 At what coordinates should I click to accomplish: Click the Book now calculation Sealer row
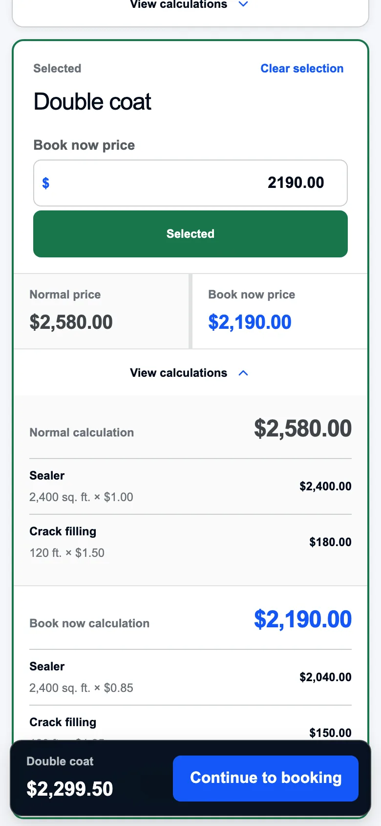click(x=190, y=677)
